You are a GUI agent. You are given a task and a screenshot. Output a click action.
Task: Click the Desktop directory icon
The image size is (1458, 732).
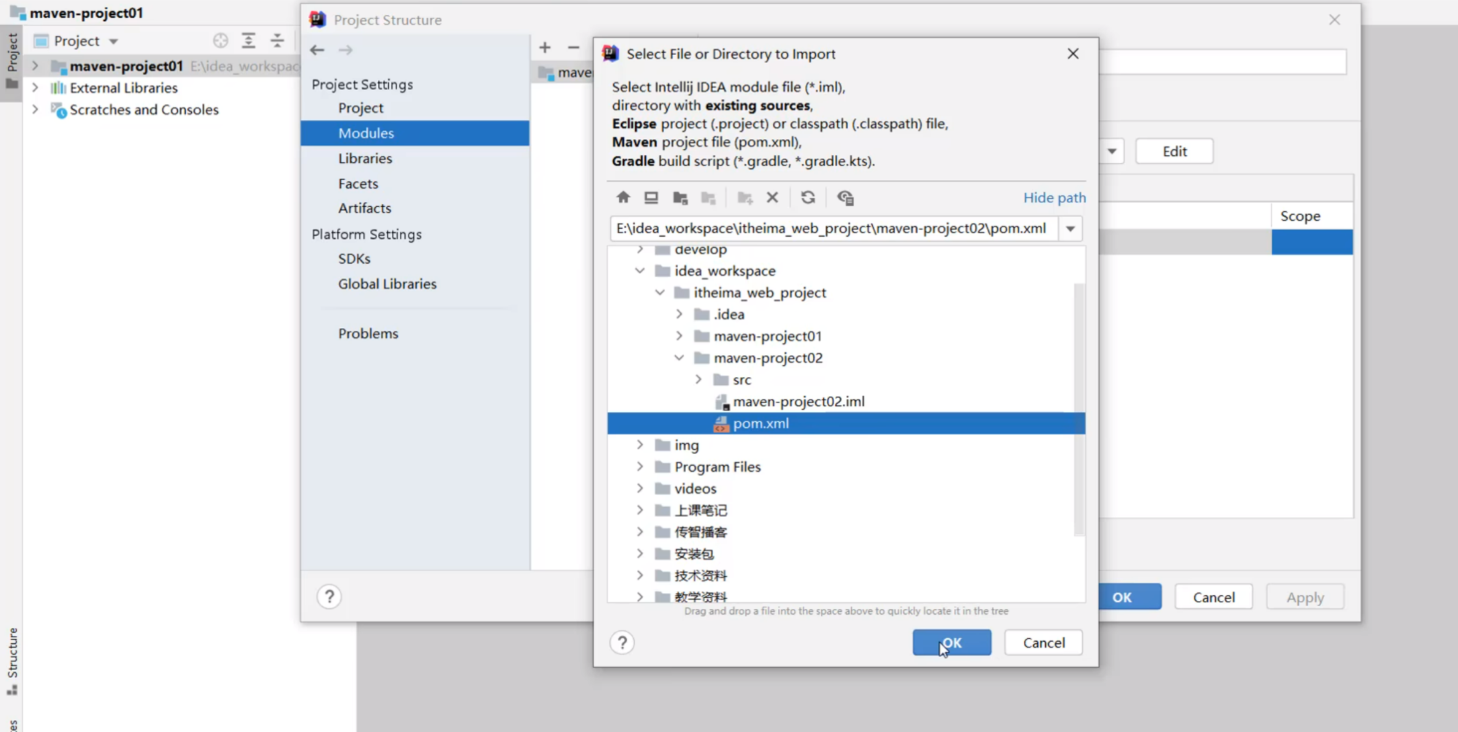(651, 198)
